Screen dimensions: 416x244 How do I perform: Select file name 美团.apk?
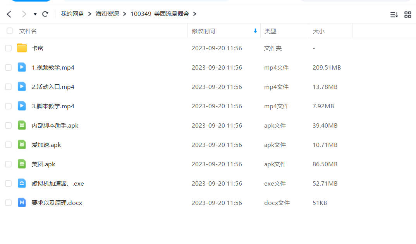pos(43,164)
